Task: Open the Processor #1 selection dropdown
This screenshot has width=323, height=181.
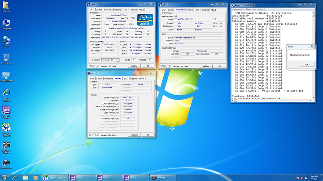Action: coord(110,60)
